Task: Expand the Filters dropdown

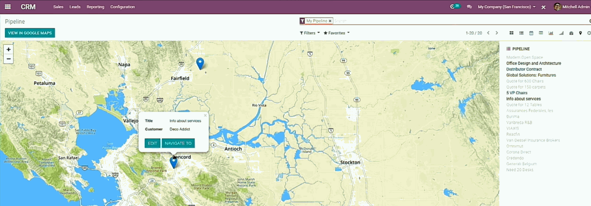Action: [x=310, y=33]
